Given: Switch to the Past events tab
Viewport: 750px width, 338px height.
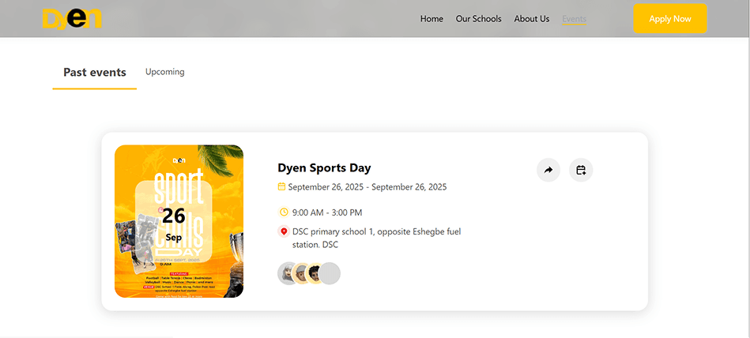Looking at the screenshot, I should pyautogui.click(x=95, y=73).
